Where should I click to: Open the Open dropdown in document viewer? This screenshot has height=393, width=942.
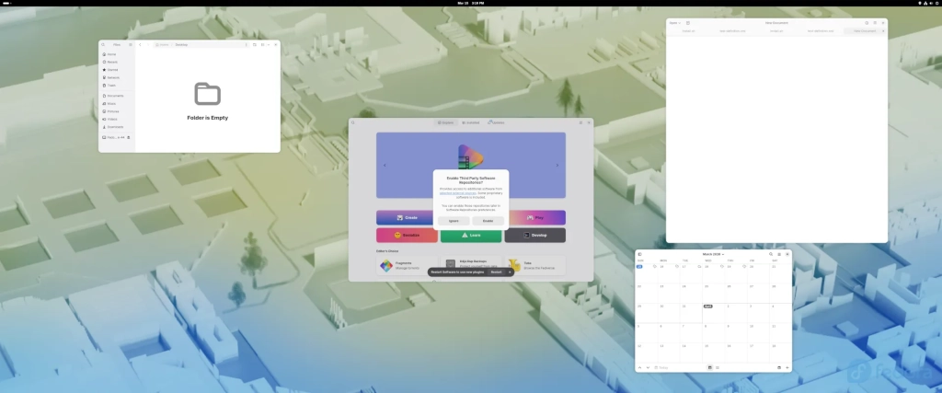coord(674,22)
